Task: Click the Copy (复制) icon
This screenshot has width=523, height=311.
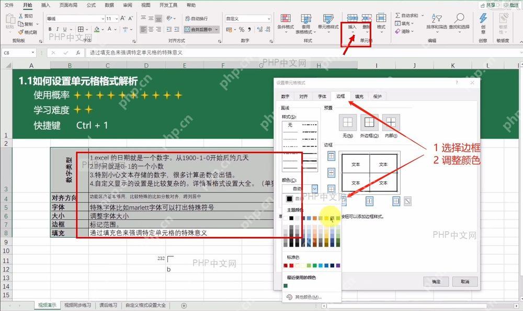Action: coord(21,24)
